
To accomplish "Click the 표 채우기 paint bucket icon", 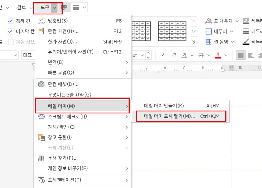I will tap(209, 21).
